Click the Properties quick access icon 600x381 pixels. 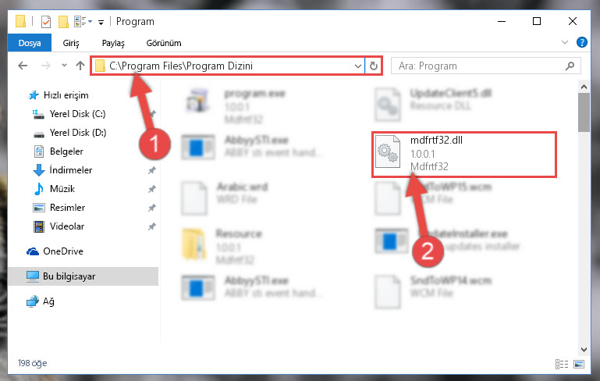coord(46,21)
